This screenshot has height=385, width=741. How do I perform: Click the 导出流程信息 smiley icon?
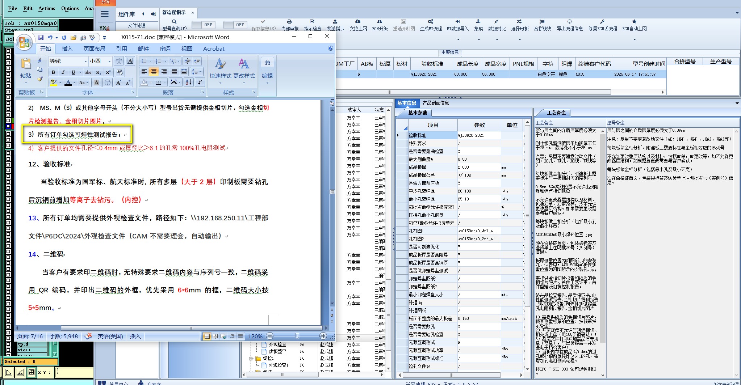pyautogui.click(x=569, y=22)
